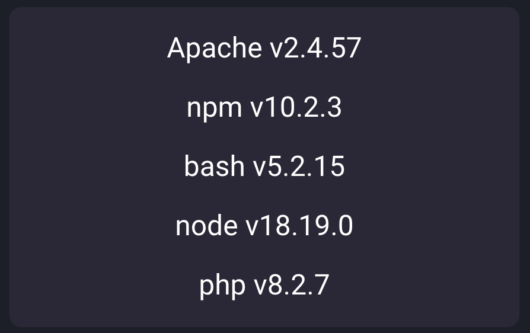530x333 pixels.
Task: Click the v8.2.7 version number
Action: pyautogui.click(x=291, y=286)
